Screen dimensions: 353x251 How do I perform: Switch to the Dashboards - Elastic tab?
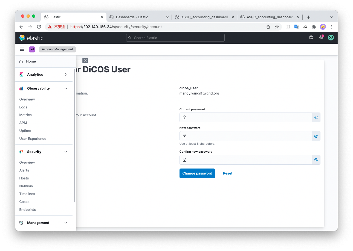pos(139,17)
